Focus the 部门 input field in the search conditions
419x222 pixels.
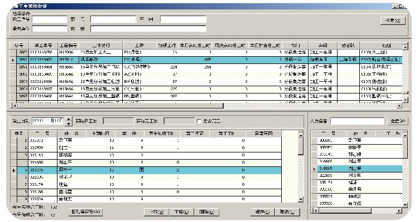(x=113, y=19)
